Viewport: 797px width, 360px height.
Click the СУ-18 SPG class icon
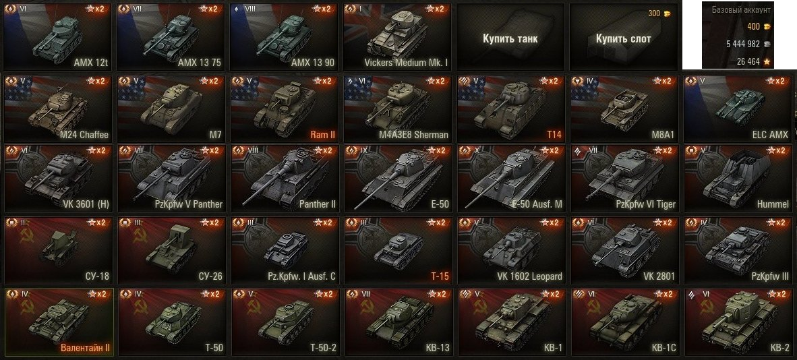[11, 222]
